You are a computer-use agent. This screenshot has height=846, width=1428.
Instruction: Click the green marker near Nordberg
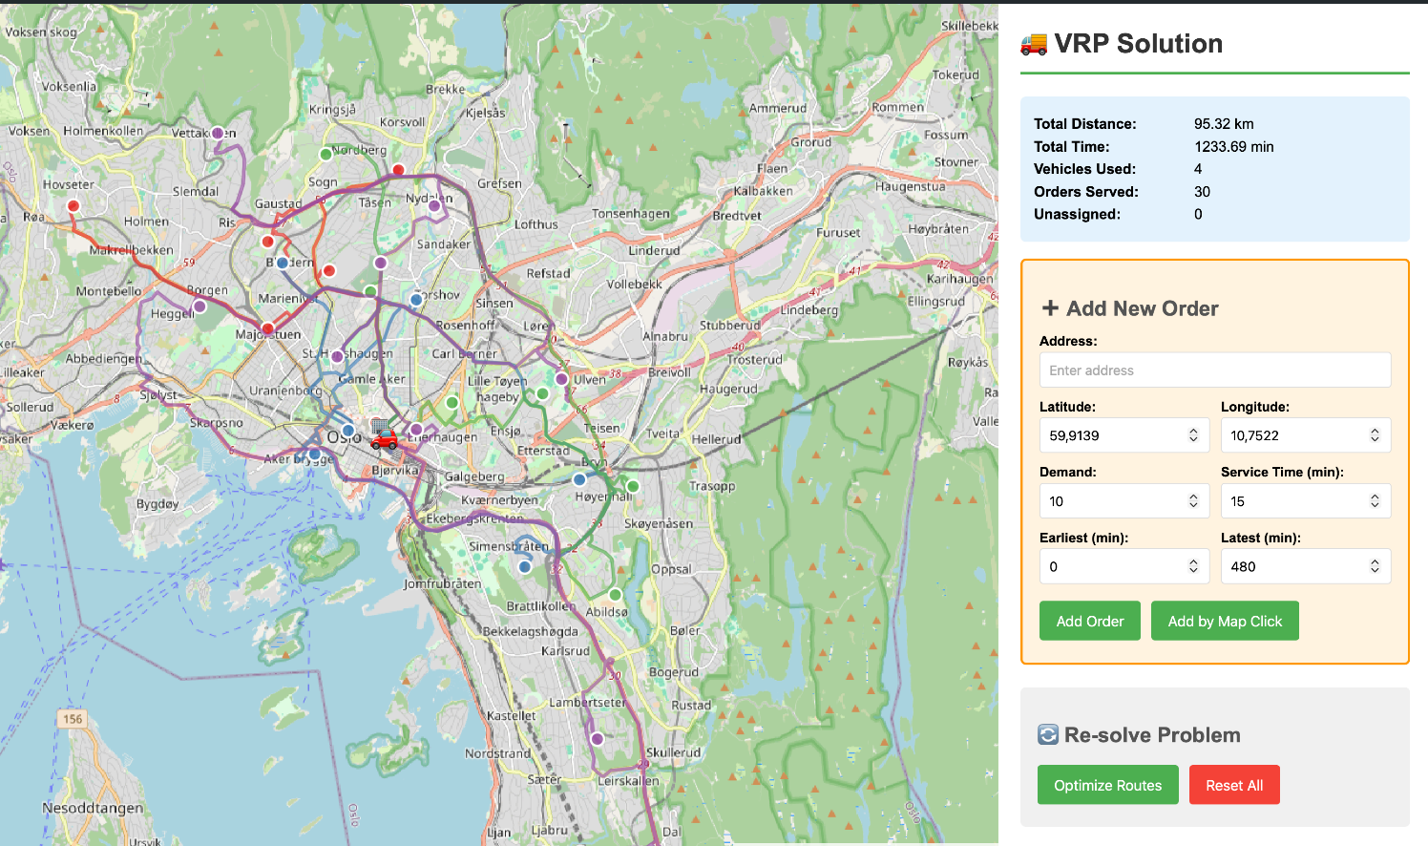[x=325, y=154]
